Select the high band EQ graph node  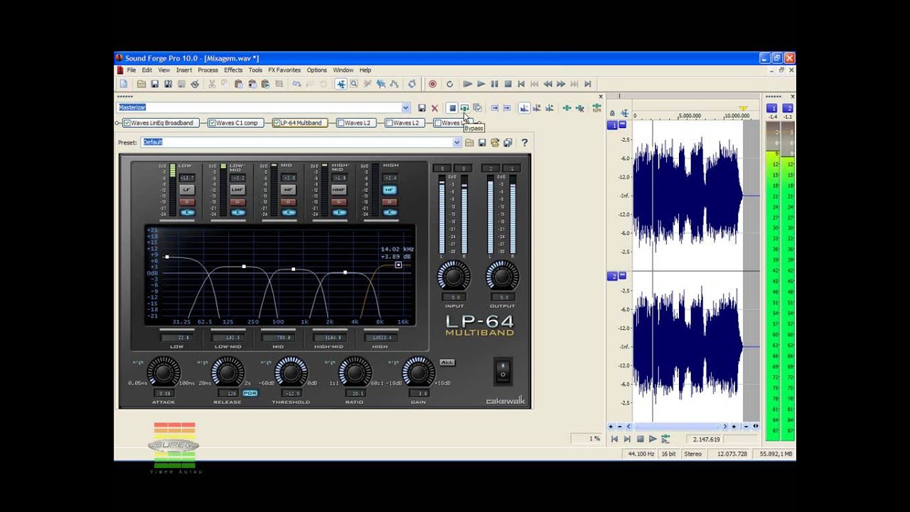tap(398, 265)
